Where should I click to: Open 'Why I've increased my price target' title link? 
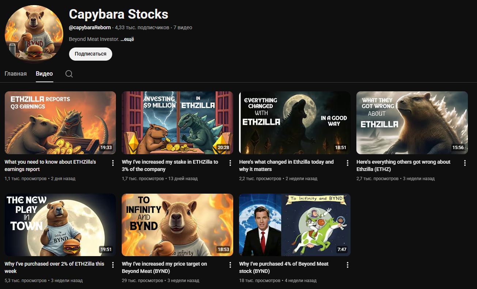click(164, 267)
